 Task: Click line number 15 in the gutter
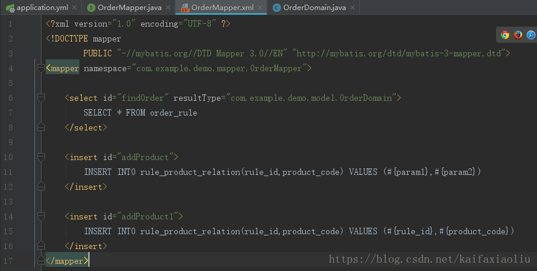(x=8, y=231)
